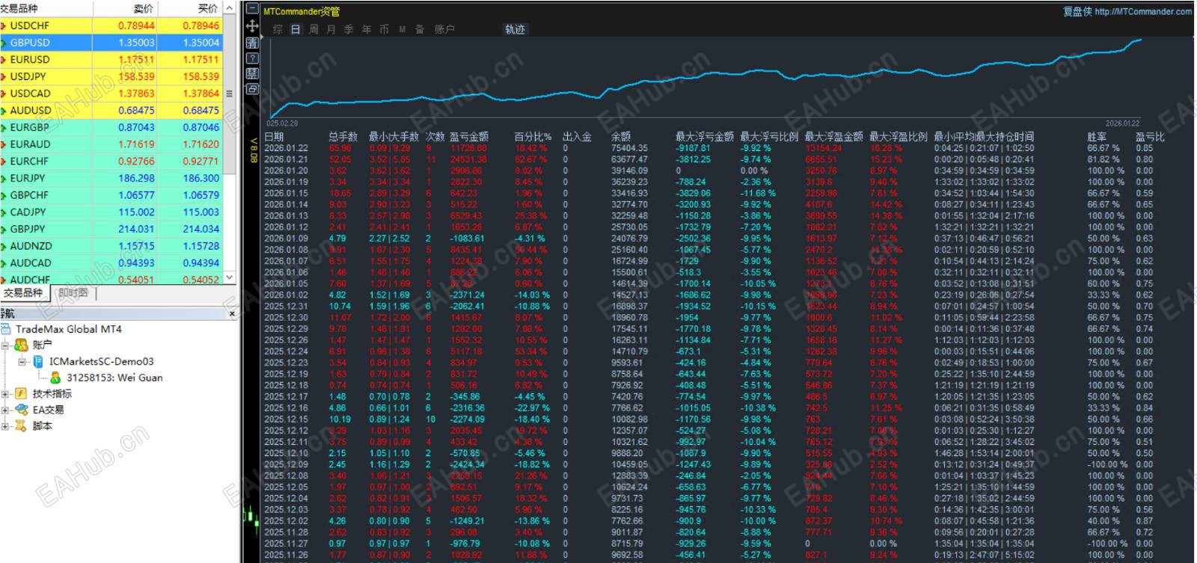Select the GBPJPY symbol row
The height and width of the screenshot is (563, 1197).
pos(111,230)
